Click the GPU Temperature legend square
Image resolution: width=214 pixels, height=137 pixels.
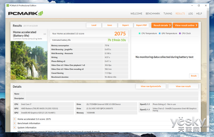(160, 33)
